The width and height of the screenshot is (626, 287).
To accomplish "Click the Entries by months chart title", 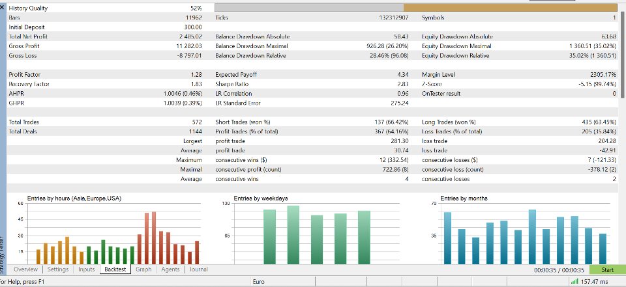I will point(464,198).
